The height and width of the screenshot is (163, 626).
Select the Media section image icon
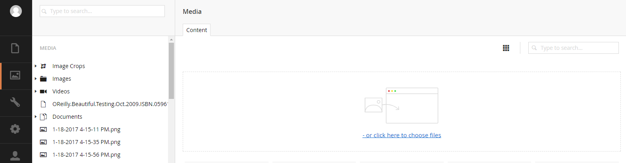pyautogui.click(x=15, y=75)
